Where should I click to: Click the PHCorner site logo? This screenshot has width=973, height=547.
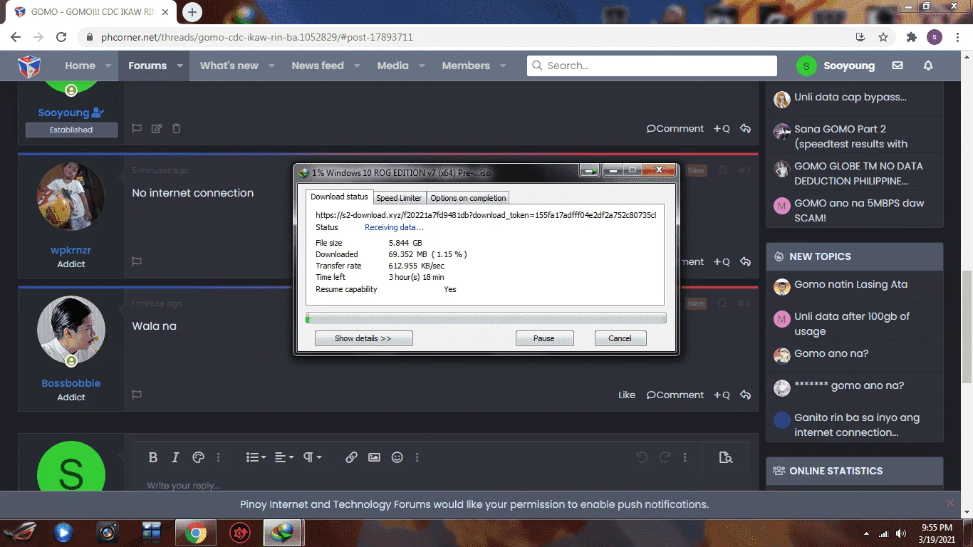pos(29,66)
